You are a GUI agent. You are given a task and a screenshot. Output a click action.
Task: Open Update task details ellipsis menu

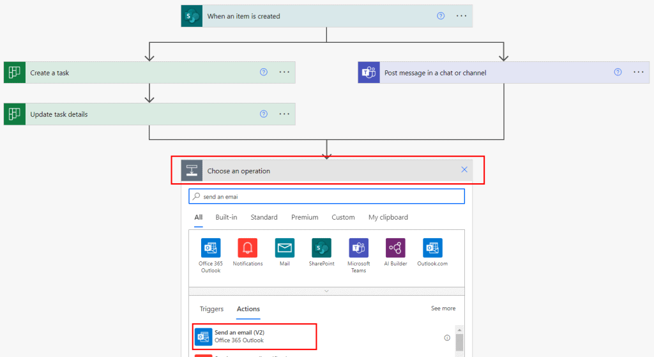pyautogui.click(x=284, y=114)
